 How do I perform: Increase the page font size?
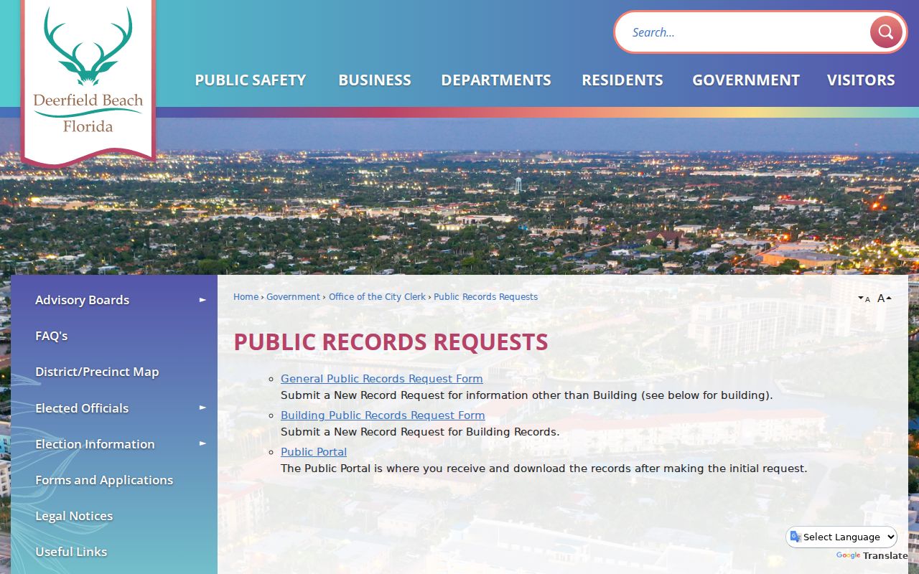(x=885, y=298)
